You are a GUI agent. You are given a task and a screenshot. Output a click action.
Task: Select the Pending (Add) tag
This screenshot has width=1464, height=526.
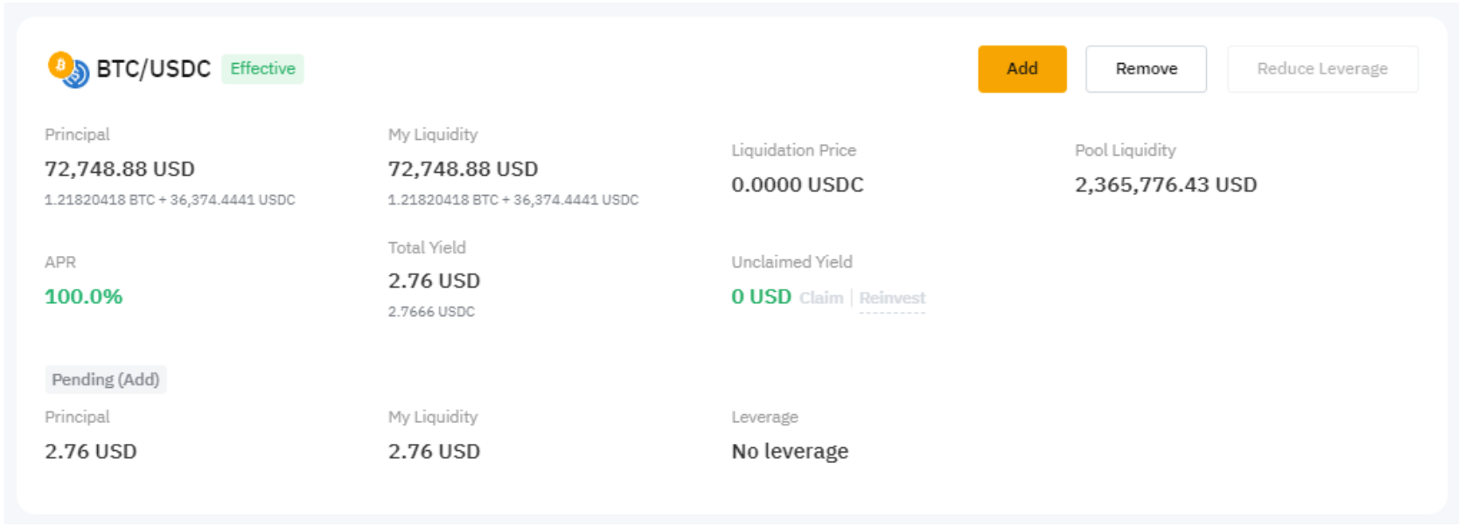106,379
